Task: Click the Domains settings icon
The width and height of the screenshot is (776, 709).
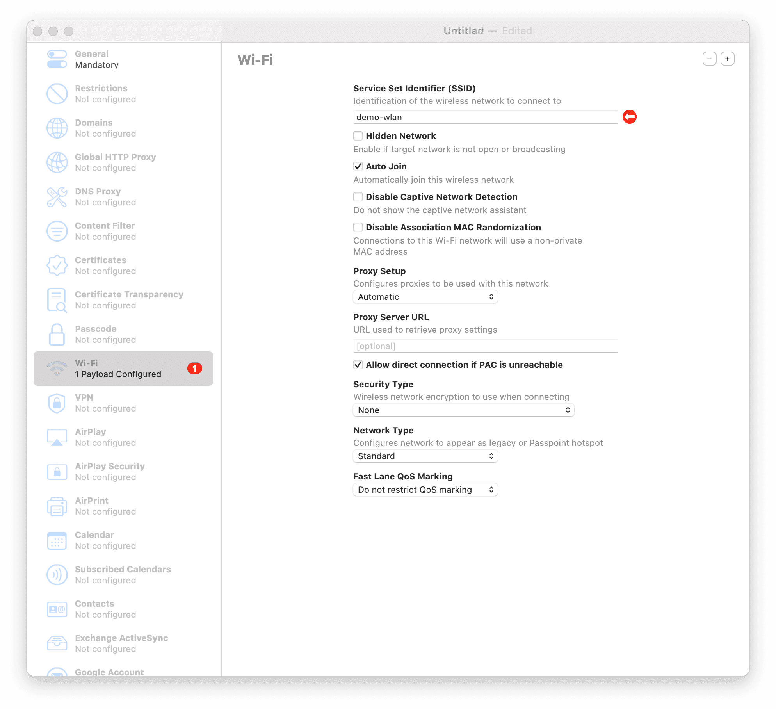Action: [56, 128]
